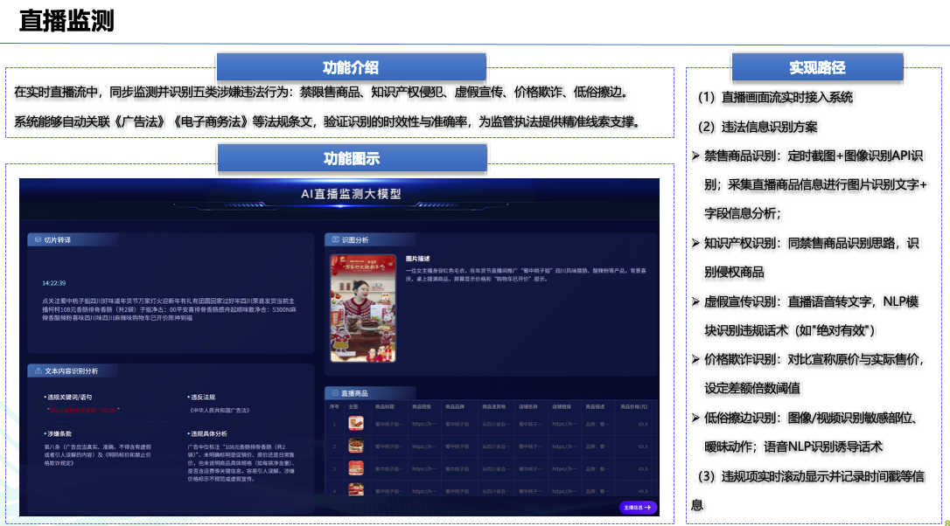Click the warning icon beside 文本内容识别分析
Viewport: 950px width, 526px height.
(36, 370)
